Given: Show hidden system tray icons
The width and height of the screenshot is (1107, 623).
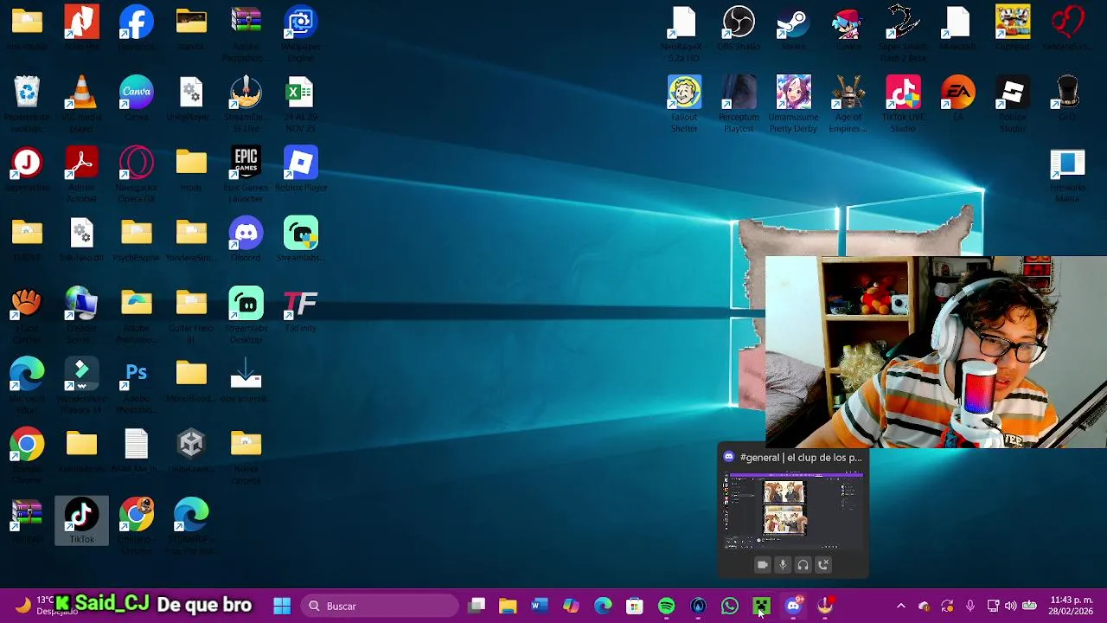Looking at the screenshot, I should coord(900,606).
